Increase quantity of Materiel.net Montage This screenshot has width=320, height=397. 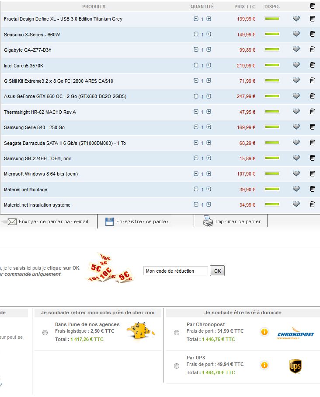tap(209, 189)
